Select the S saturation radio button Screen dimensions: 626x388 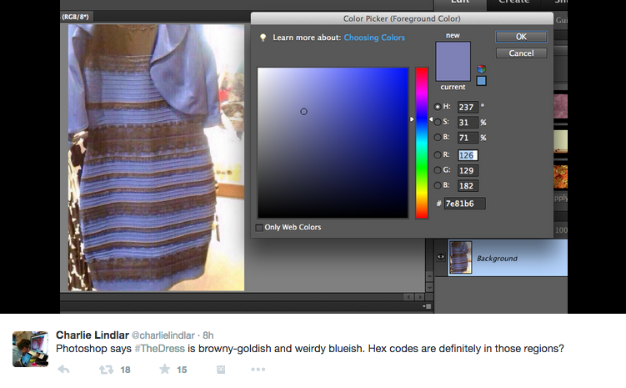coord(438,122)
